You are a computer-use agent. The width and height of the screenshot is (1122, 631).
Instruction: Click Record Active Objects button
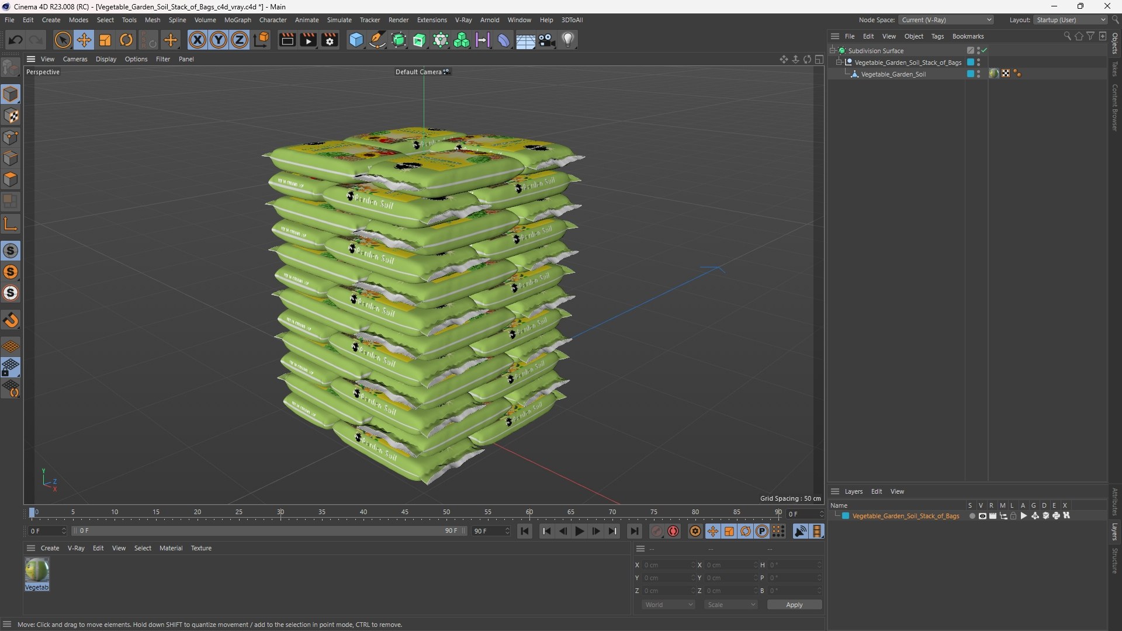[657, 531]
